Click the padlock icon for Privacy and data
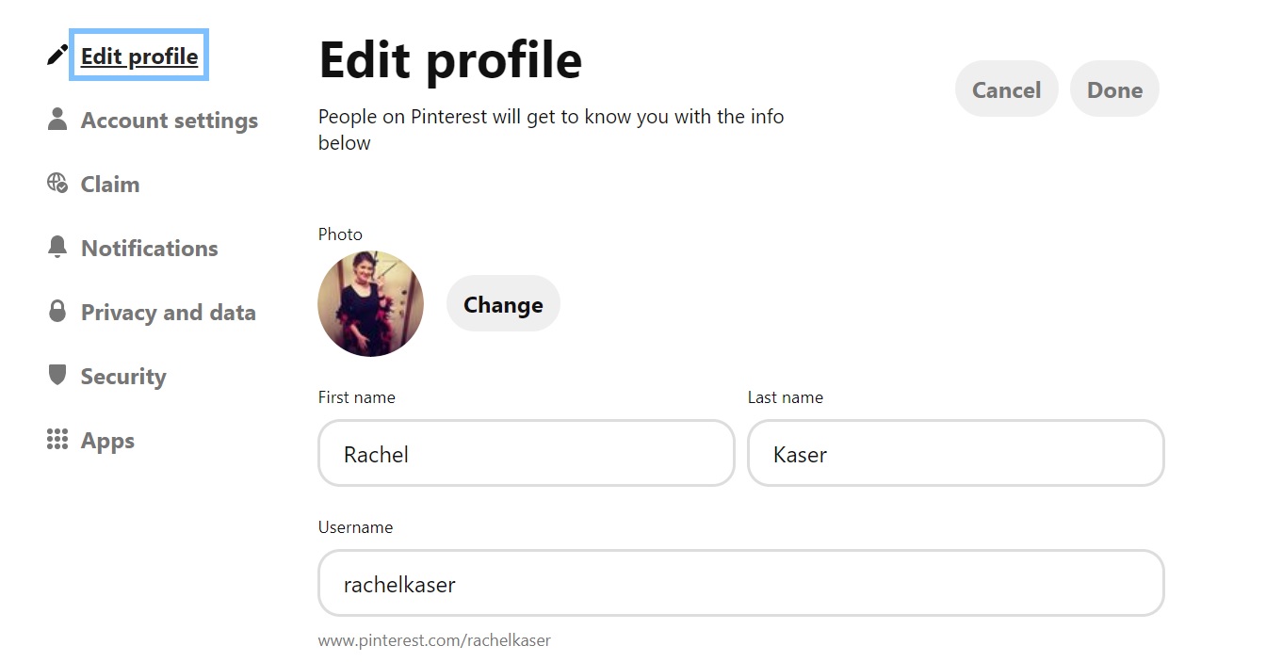 coord(57,311)
